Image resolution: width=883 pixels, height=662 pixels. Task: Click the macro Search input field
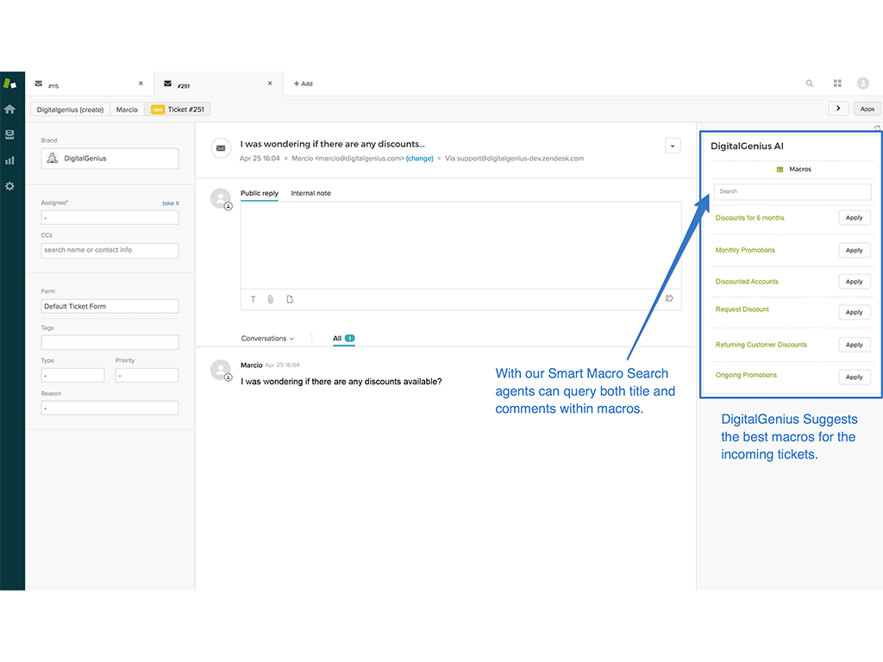click(792, 191)
